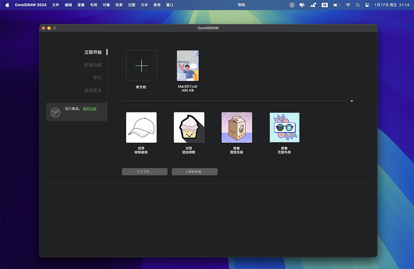
Task: Open the 添加阴影 cupcake tutorial thumbnail
Action: [x=189, y=128]
